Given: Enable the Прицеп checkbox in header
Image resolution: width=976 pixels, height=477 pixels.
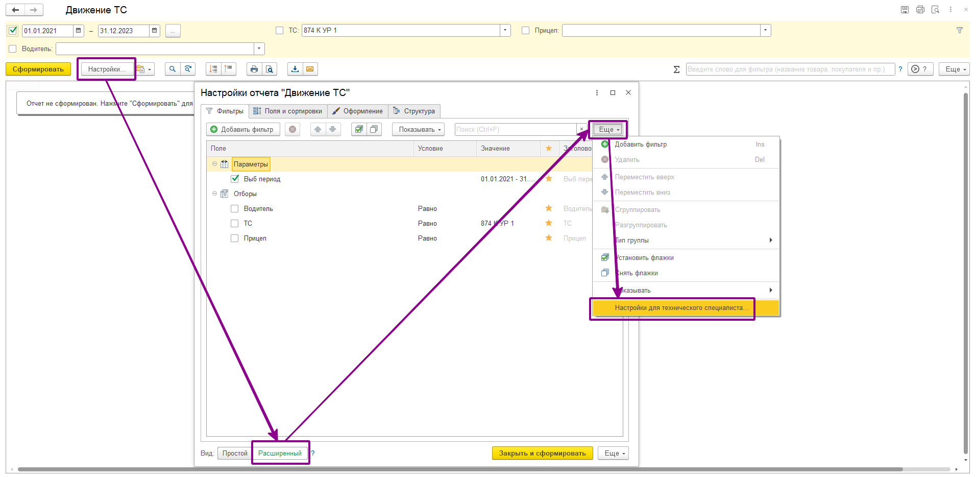Looking at the screenshot, I should [525, 31].
